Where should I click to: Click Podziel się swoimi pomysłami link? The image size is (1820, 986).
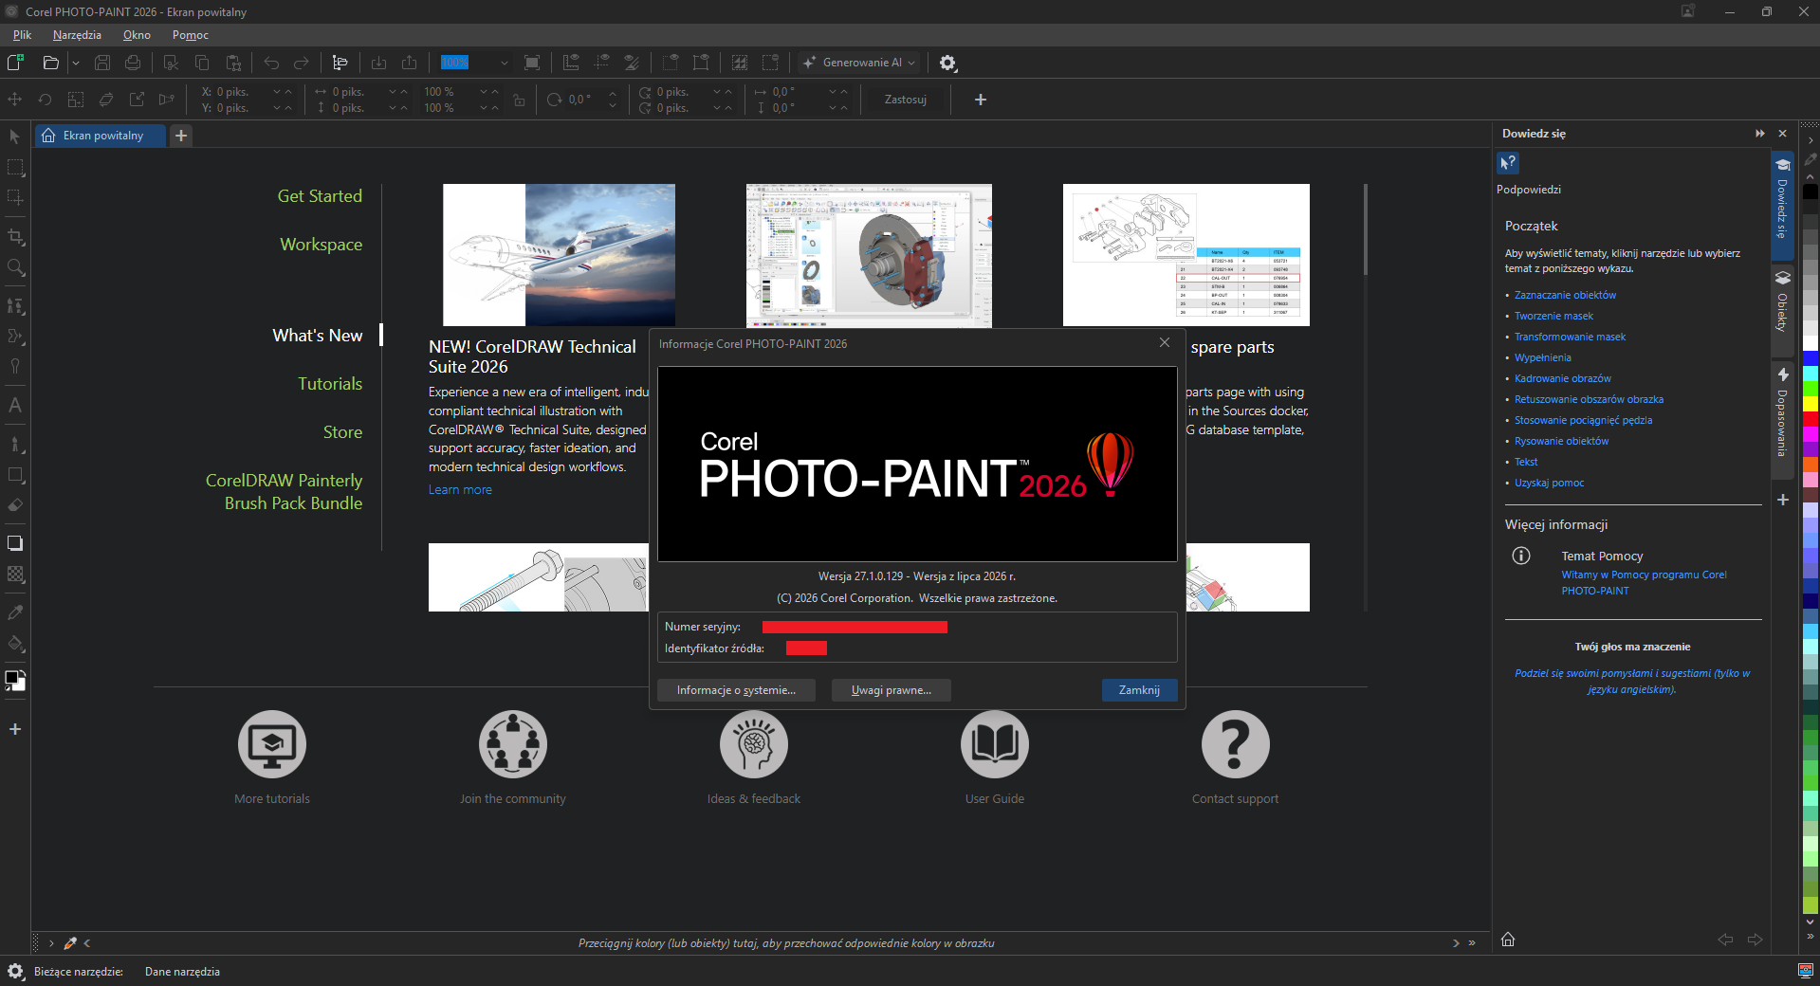pos(1632,681)
